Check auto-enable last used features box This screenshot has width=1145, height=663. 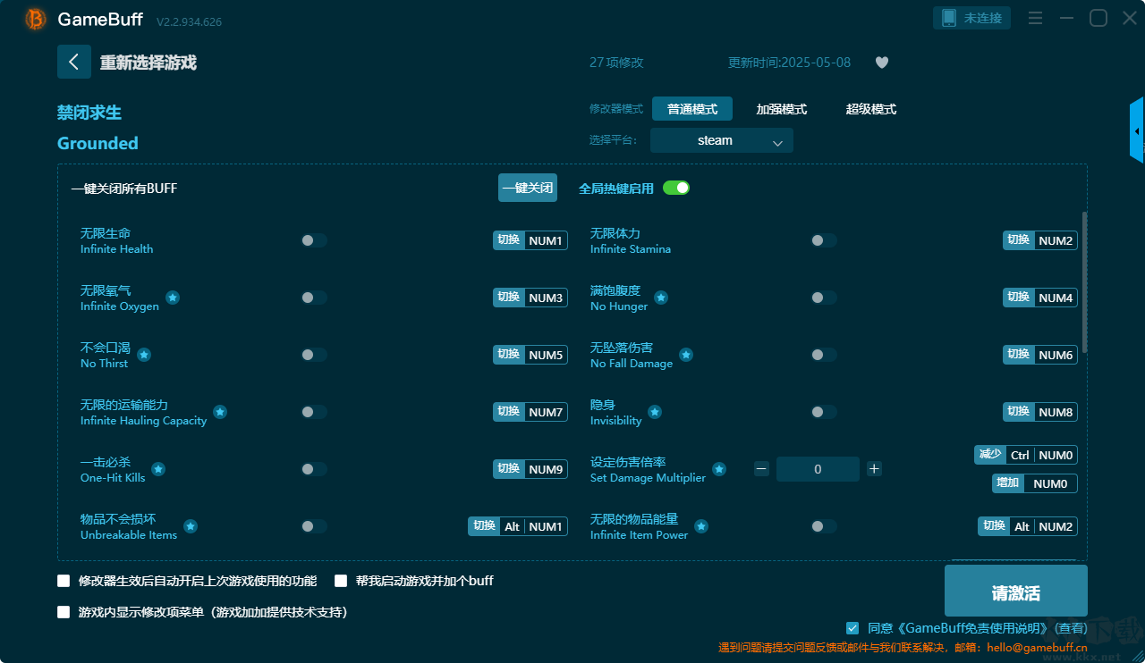64,581
